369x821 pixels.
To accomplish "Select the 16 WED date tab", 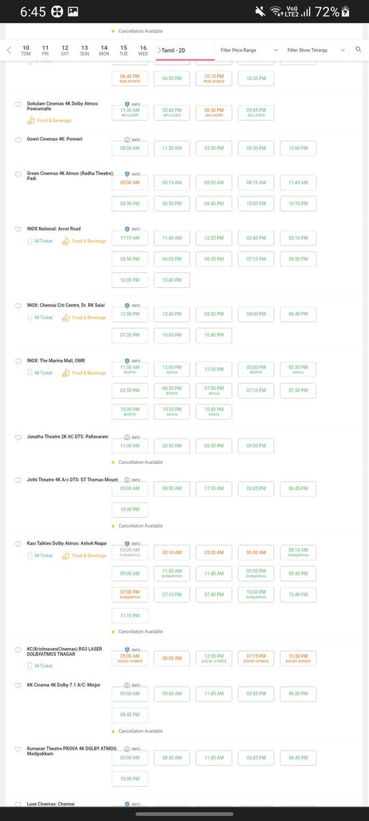I will pos(143,51).
